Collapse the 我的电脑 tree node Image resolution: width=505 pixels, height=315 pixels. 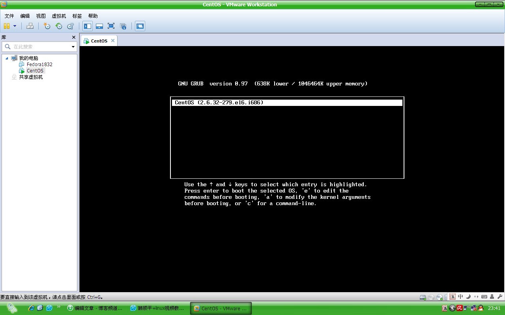[7, 58]
